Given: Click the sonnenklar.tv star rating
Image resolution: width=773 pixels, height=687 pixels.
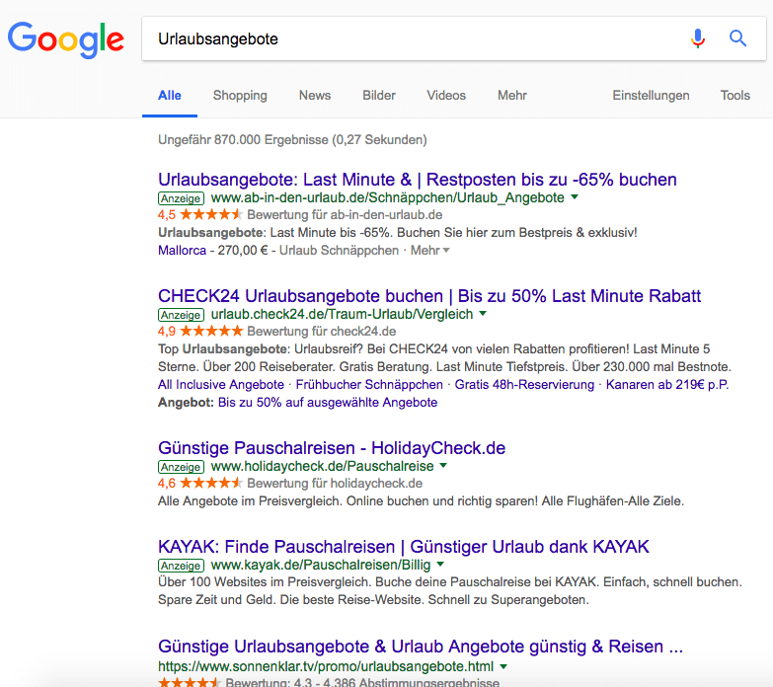Looking at the screenshot, I should (x=190, y=683).
